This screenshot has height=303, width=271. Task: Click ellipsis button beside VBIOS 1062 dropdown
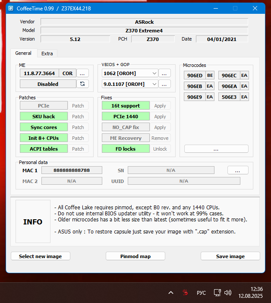[x=164, y=73]
